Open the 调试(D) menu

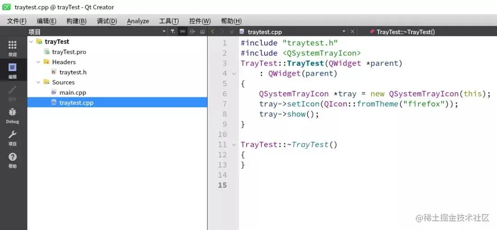pos(107,21)
